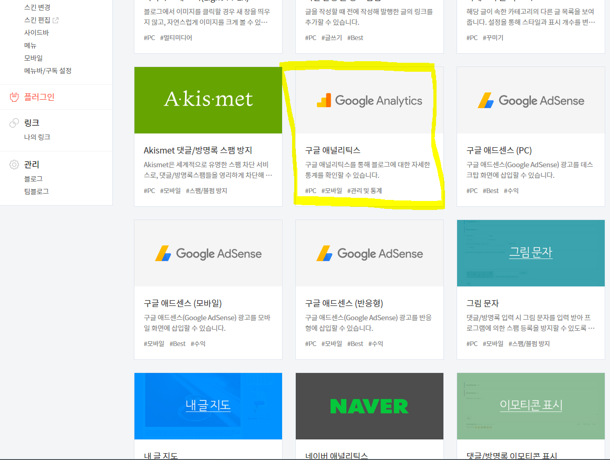Image resolution: width=610 pixels, height=460 pixels.
Task: Click the external-link icon next to 스킨 편집
Action: pyautogui.click(x=56, y=20)
